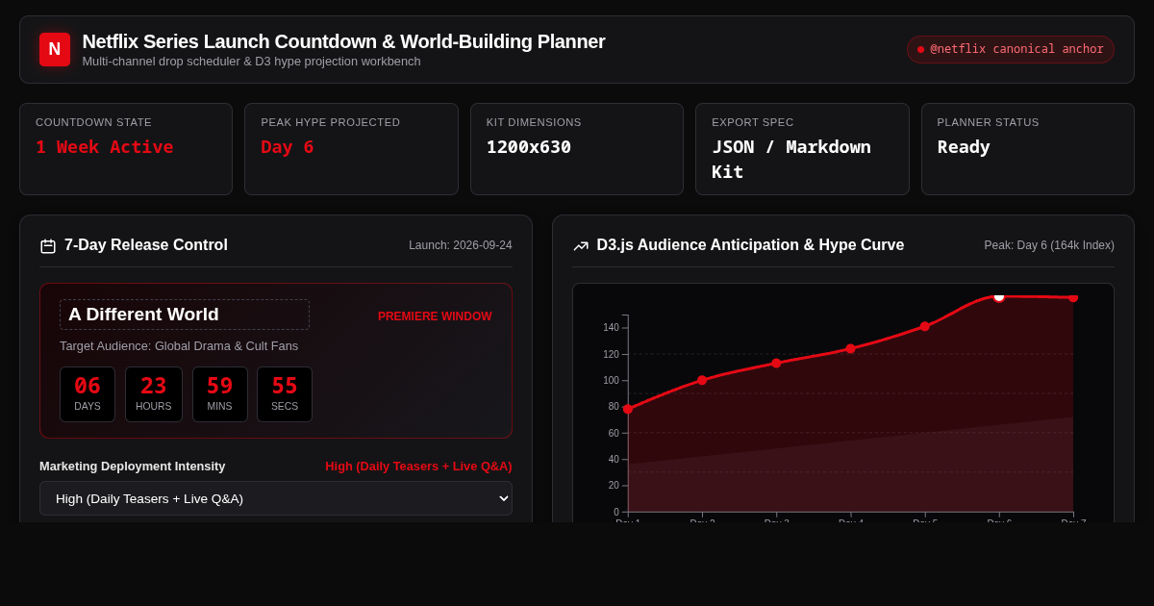Select the Day 3 data point on hype curve

[x=776, y=363]
